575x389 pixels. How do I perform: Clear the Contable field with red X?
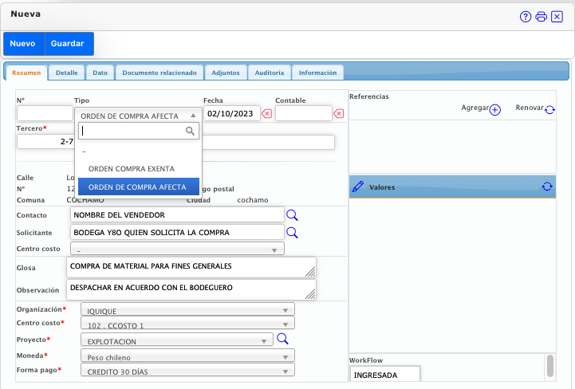coord(339,114)
